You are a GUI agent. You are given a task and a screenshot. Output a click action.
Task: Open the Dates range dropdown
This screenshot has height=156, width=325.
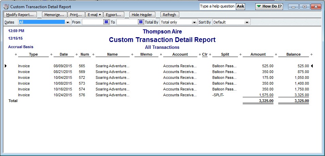[68, 22]
